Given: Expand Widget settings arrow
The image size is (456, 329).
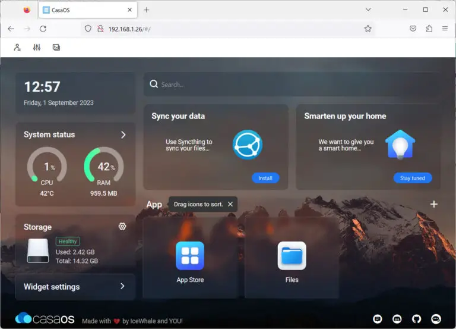Looking at the screenshot, I should [x=122, y=286].
